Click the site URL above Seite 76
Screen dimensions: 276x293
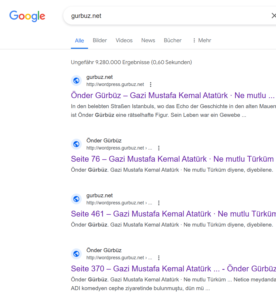pos(119,148)
